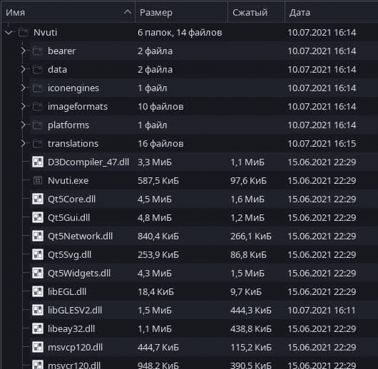Expand the bearer folder

tap(23, 51)
